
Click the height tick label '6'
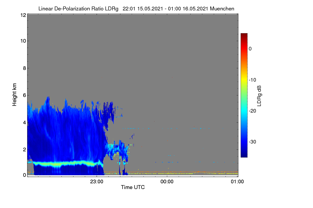(24, 95)
